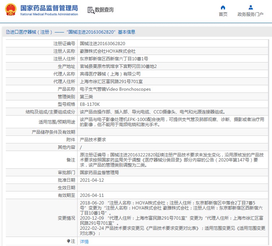Click the lightbulb icon next to 注
This screenshot has width=272, height=246.
[69, 241]
